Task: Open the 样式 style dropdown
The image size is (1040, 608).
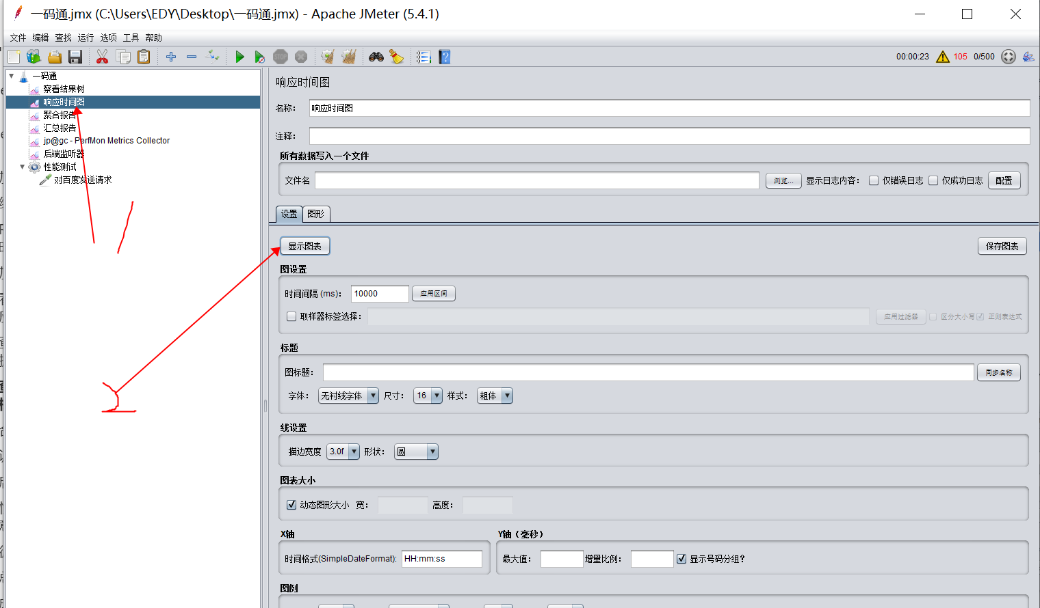Action: (x=495, y=396)
